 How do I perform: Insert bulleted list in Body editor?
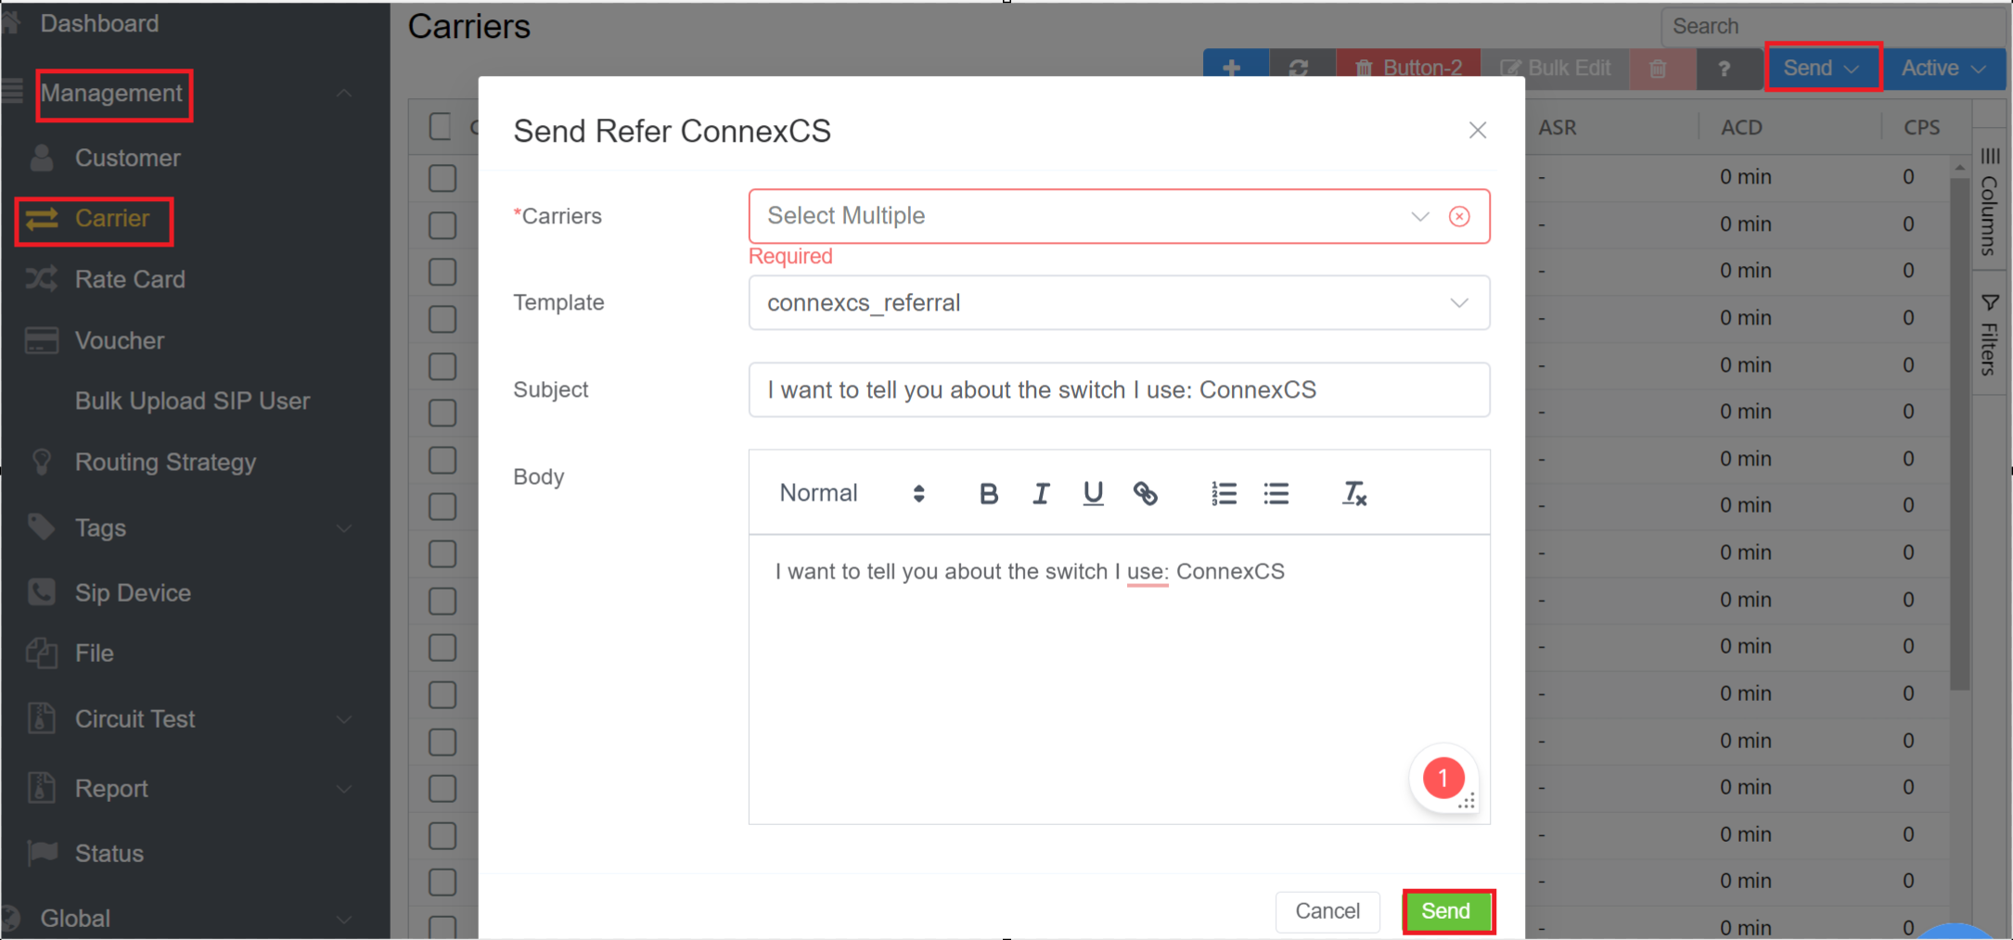(x=1276, y=494)
